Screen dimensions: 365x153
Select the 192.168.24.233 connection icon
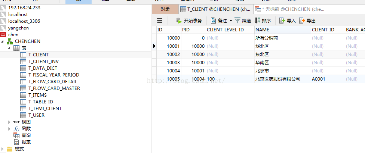click(x=3, y=8)
